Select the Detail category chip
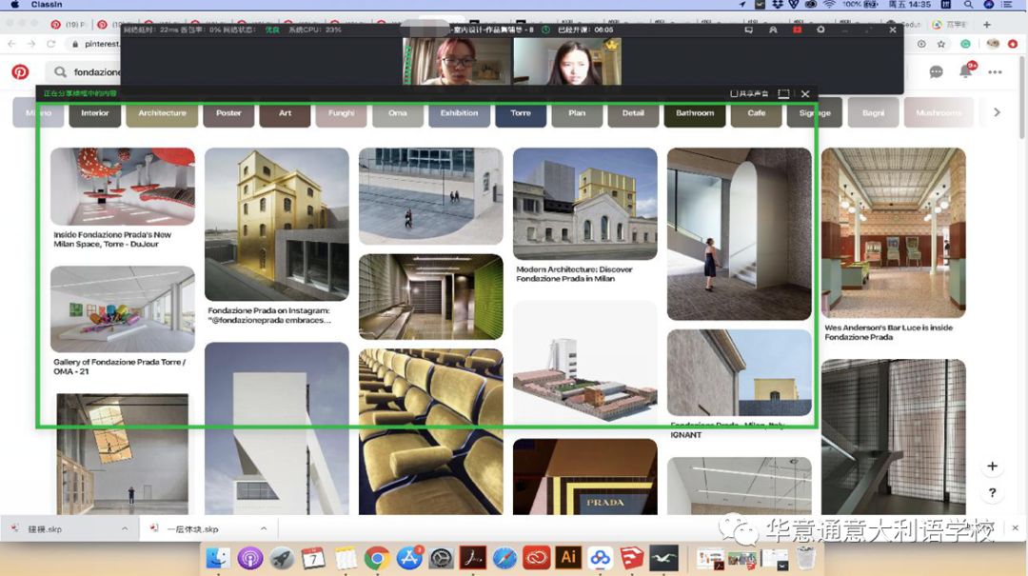The width and height of the screenshot is (1028, 576). (x=633, y=113)
